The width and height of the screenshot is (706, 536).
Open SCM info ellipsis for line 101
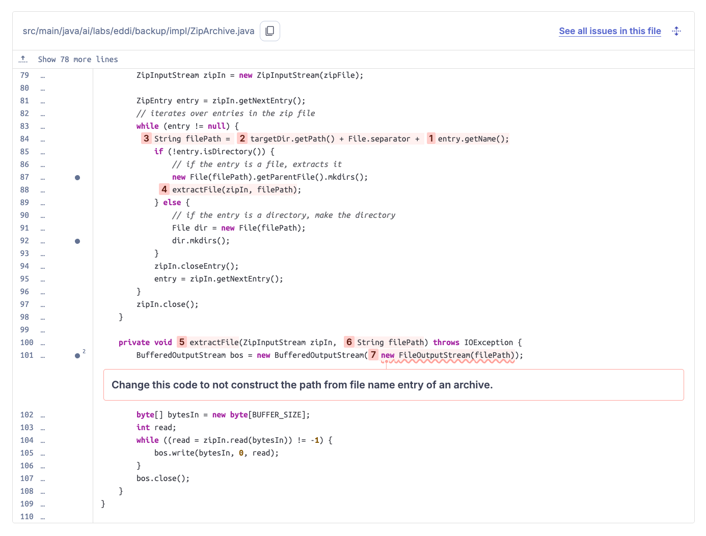point(43,356)
